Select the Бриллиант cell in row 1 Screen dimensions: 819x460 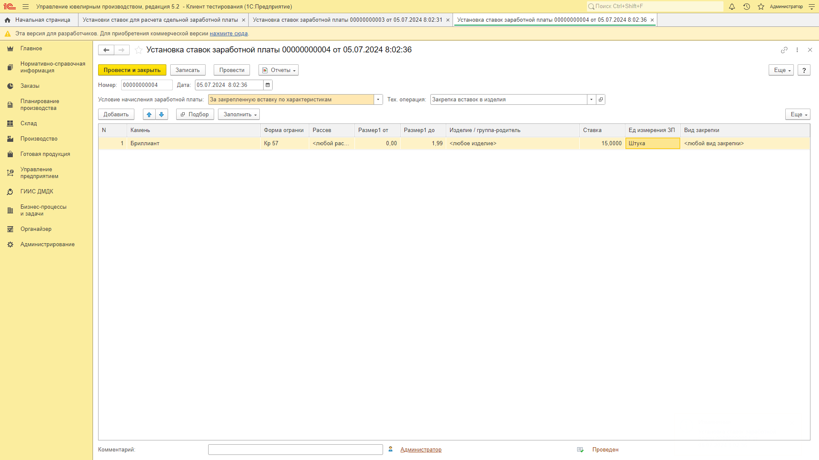[193, 144]
